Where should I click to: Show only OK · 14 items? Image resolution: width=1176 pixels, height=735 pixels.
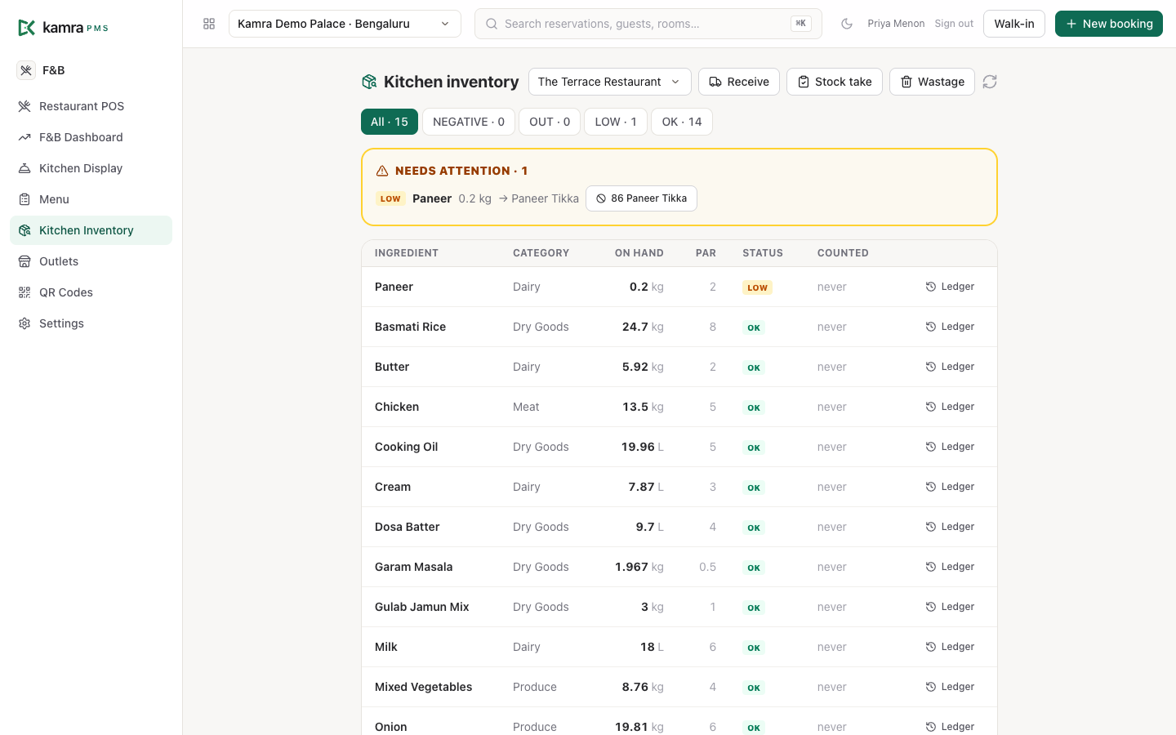coord(682,122)
